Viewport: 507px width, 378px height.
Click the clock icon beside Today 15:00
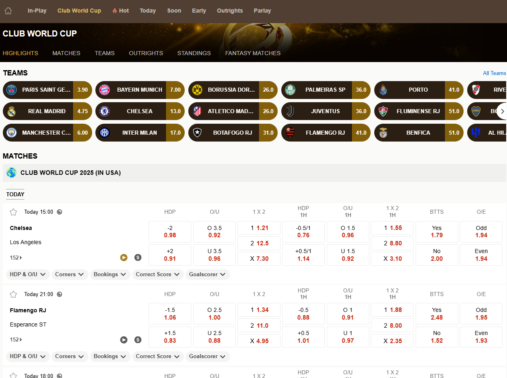pos(60,212)
